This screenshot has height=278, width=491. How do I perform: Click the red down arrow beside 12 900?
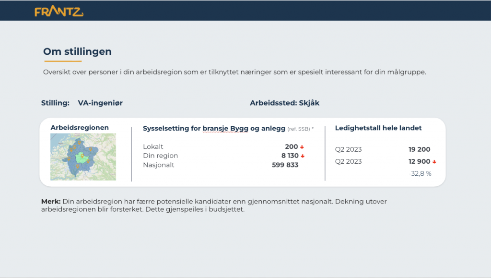(x=434, y=161)
